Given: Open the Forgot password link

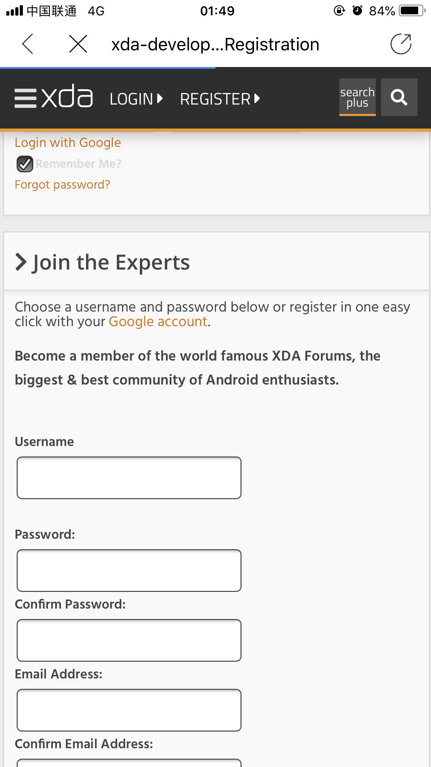Looking at the screenshot, I should (x=62, y=185).
